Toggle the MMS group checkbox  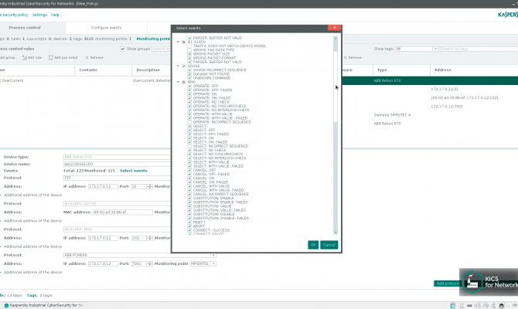pos(184,82)
